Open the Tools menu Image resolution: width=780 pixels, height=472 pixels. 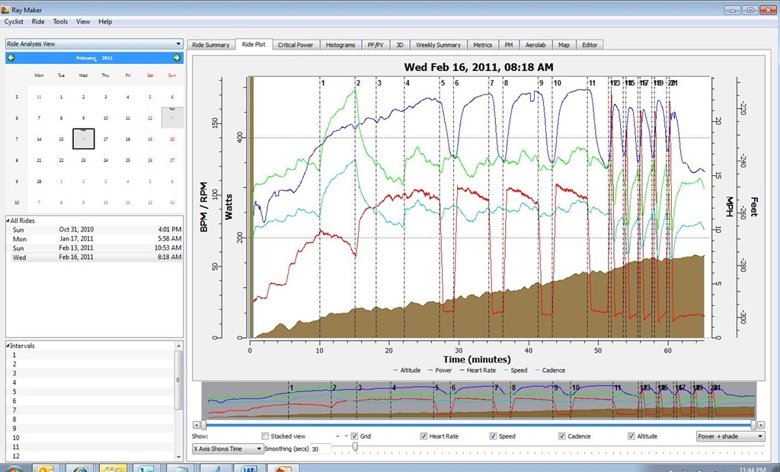click(x=60, y=22)
